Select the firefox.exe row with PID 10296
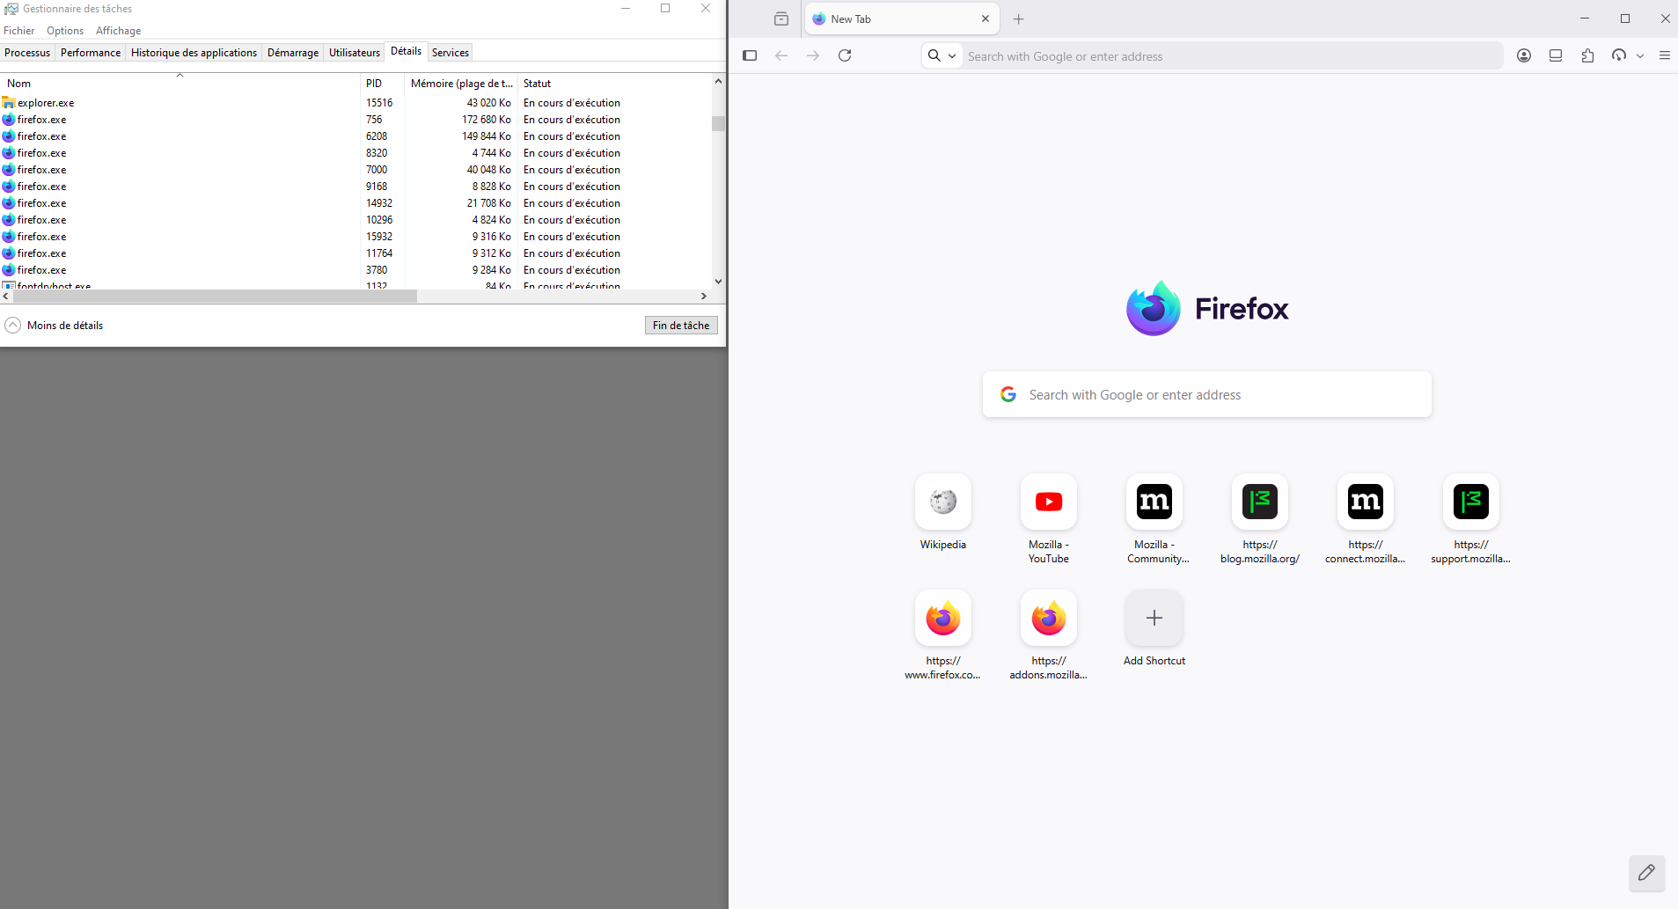The height and width of the screenshot is (909, 1678). click(355, 220)
